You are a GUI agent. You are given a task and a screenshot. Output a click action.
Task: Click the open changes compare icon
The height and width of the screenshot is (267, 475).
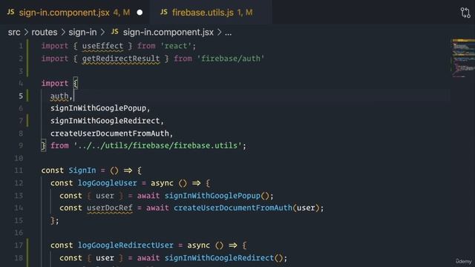click(x=465, y=13)
